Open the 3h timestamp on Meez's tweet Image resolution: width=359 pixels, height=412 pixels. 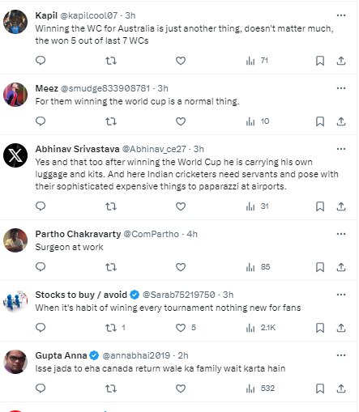click(163, 88)
